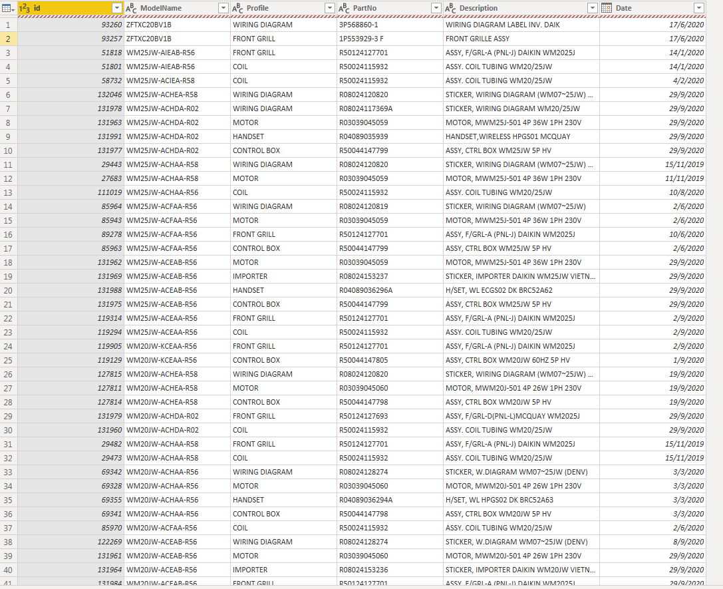Click id cell 131961
Image resolution: width=723 pixels, height=589 pixels.
71,556
